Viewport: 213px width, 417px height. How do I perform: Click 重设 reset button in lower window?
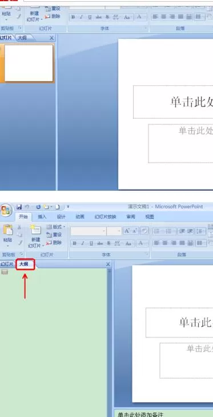coord(54,235)
